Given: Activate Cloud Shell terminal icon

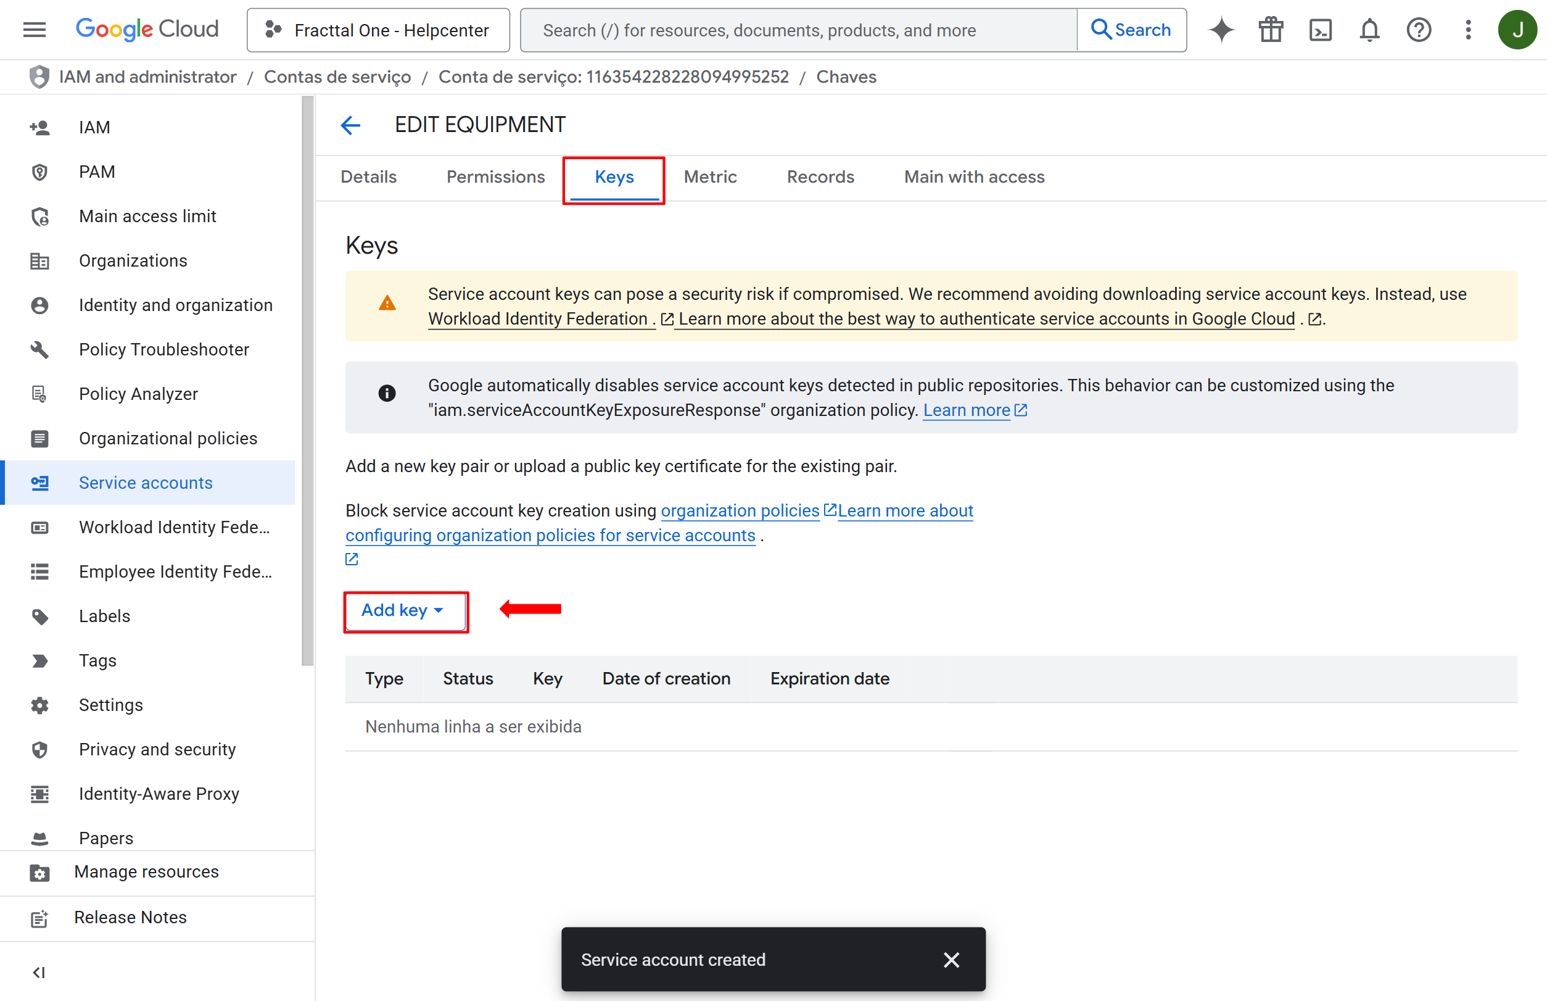Looking at the screenshot, I should 1319,30.
